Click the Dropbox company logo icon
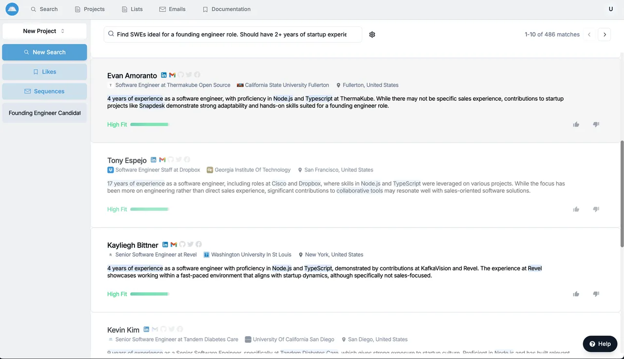Screen dimensions: 624x359 (x=110, y=170)
